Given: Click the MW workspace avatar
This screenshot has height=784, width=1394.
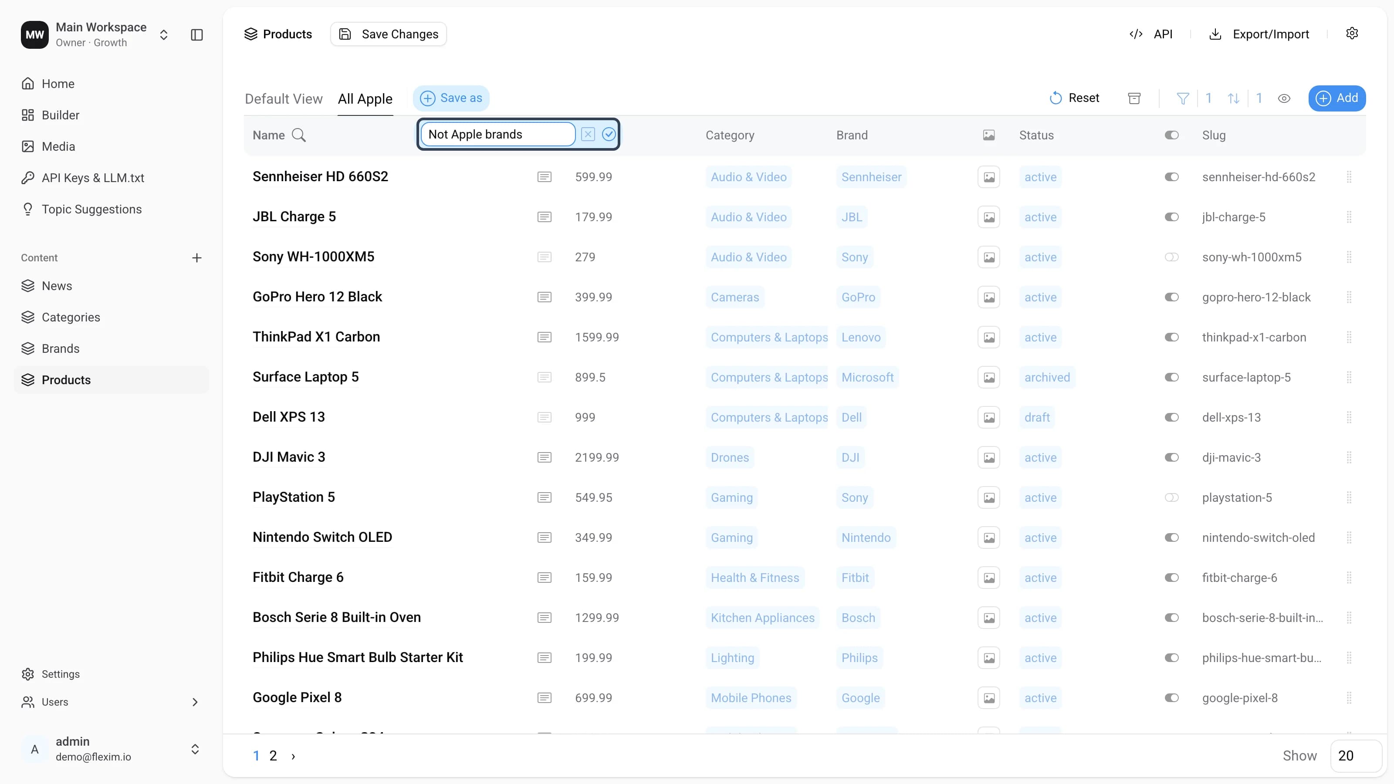Looking at the screenshot, I should tap(35, 35).
